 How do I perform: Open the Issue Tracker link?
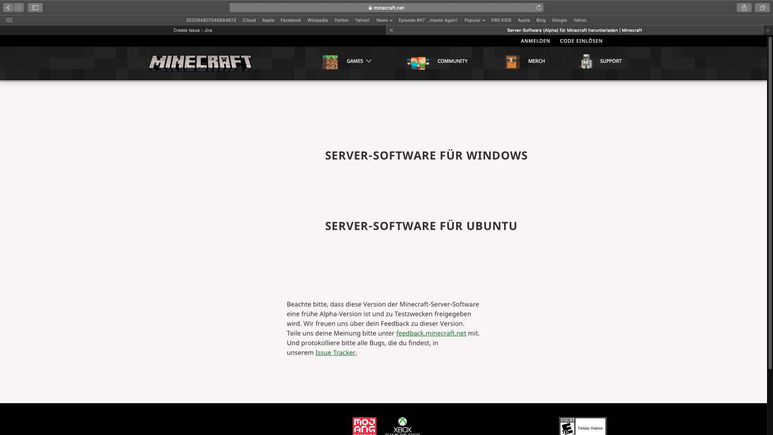[x=335, y=352]
